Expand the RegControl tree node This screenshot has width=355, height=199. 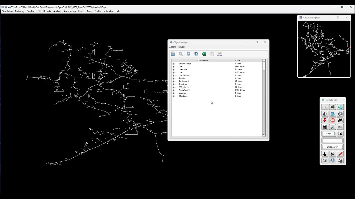(x=174, y=82)
